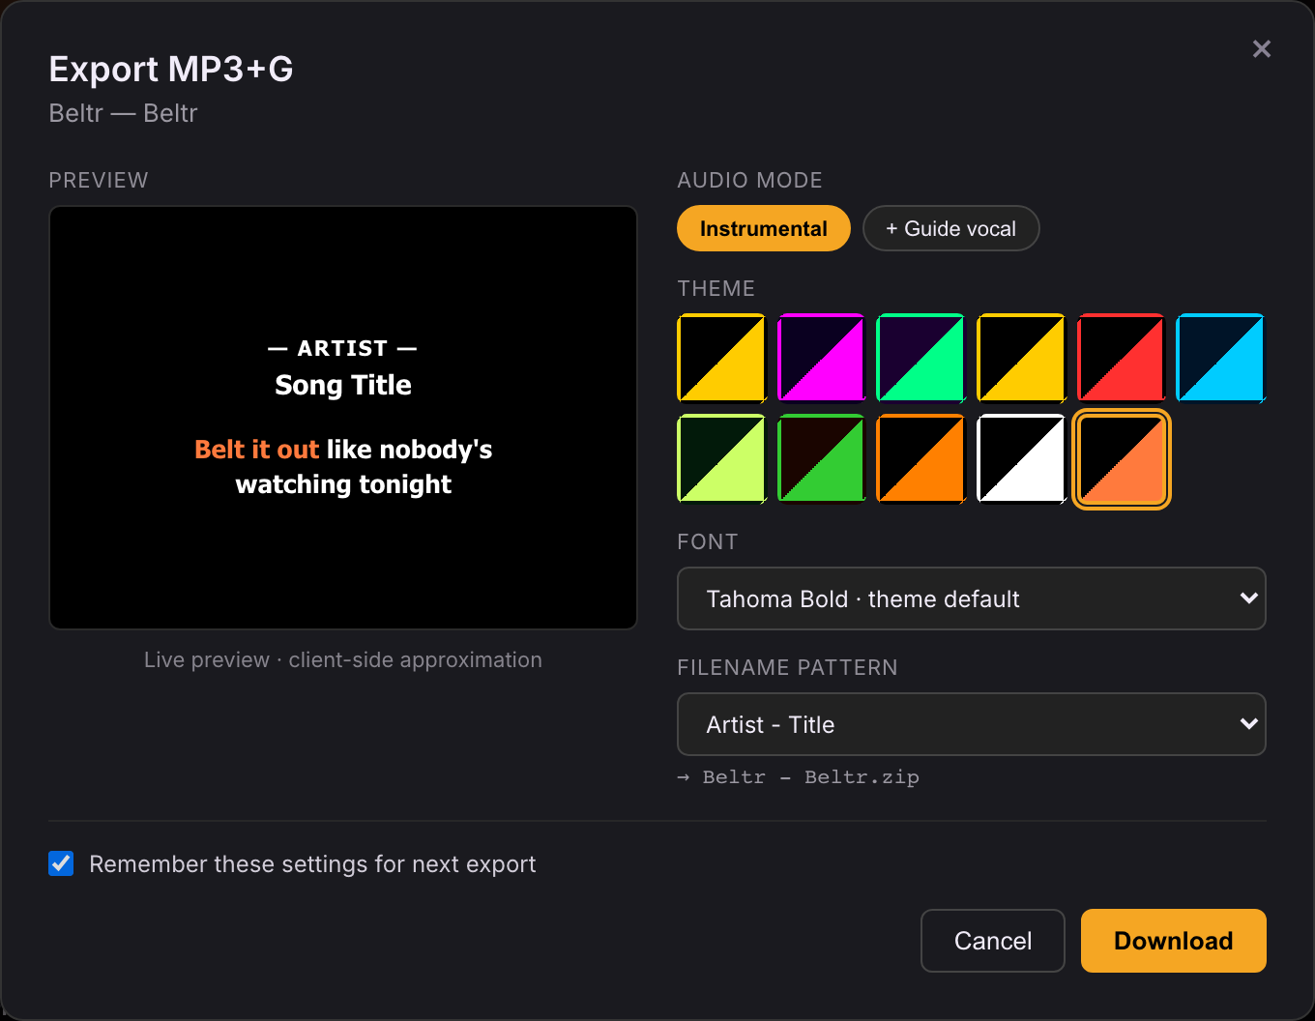Image resolution: width=1315 pixels, height=1021 pixels.
Task: Click the Download button
Action: [1173, 941]
